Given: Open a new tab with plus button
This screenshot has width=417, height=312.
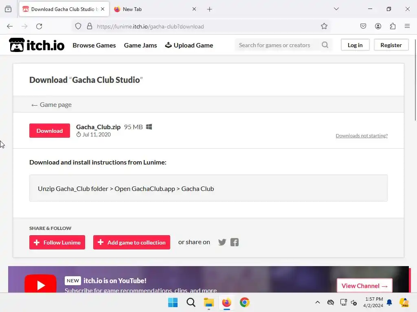Looking at the screenshot, I should (210, 9).
